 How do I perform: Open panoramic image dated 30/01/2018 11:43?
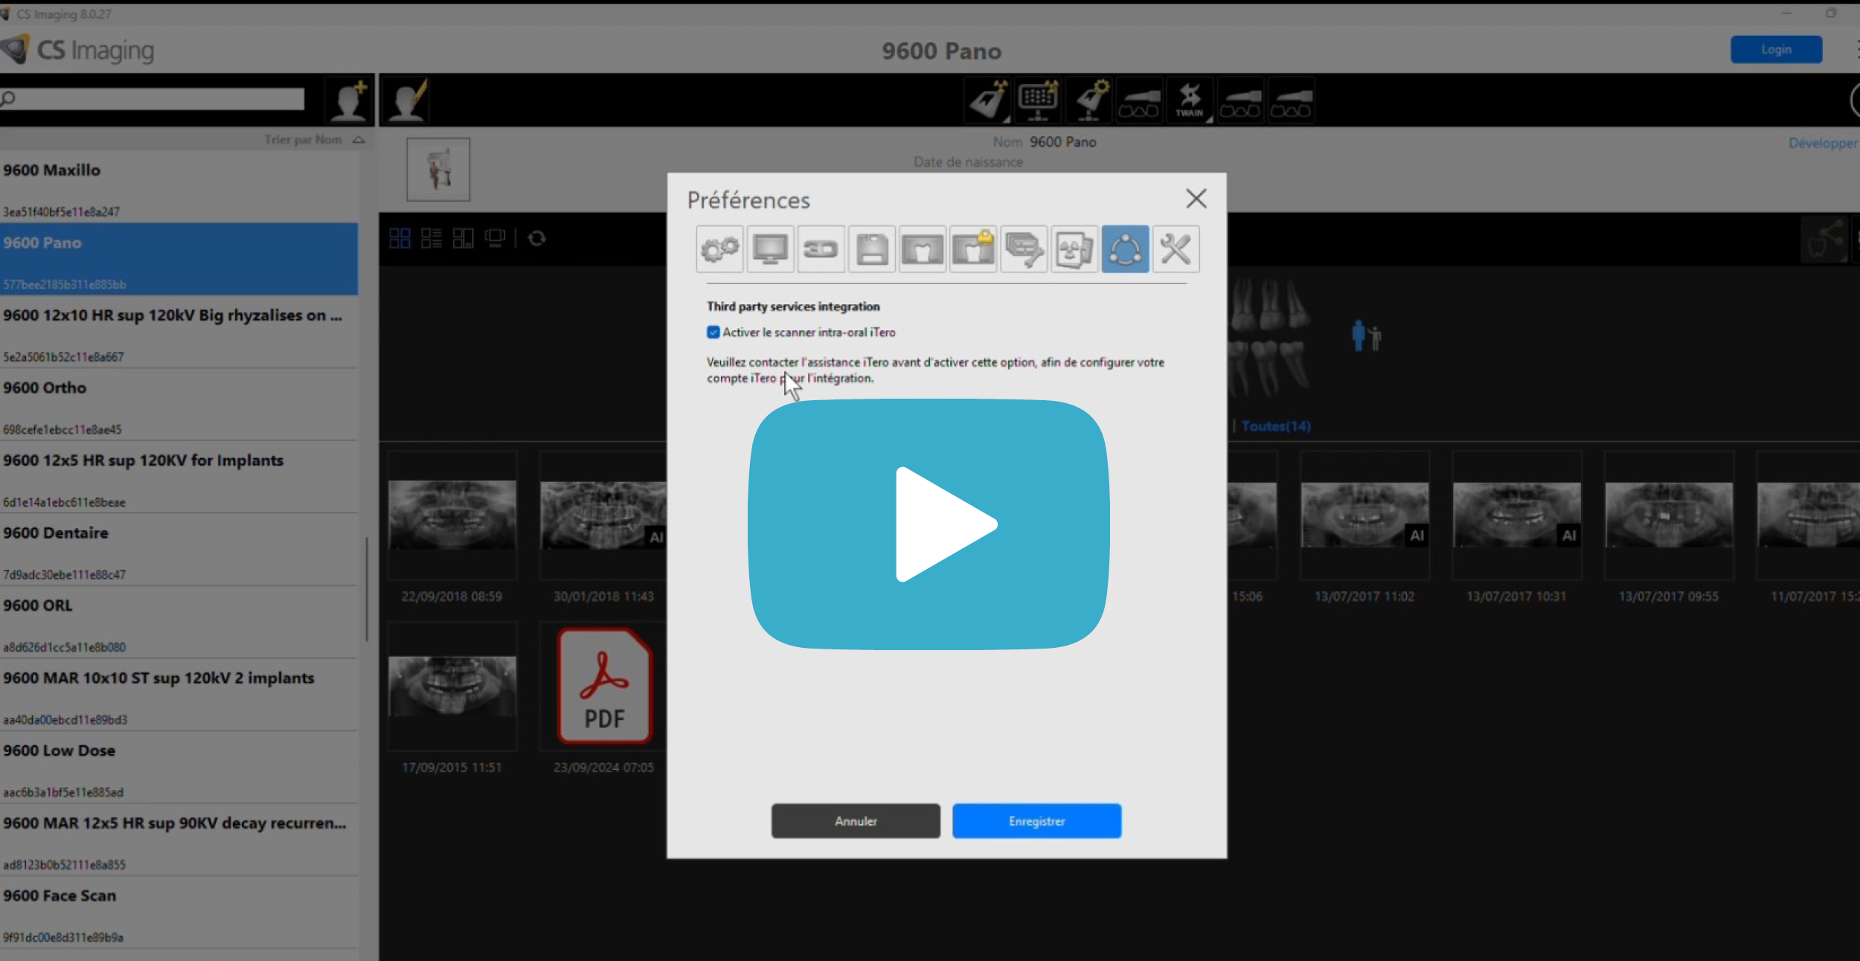click(x=603, y=515)
